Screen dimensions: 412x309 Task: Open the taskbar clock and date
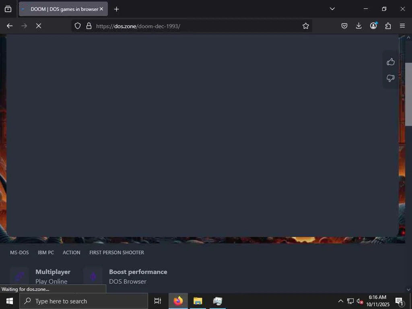(377, 301)
